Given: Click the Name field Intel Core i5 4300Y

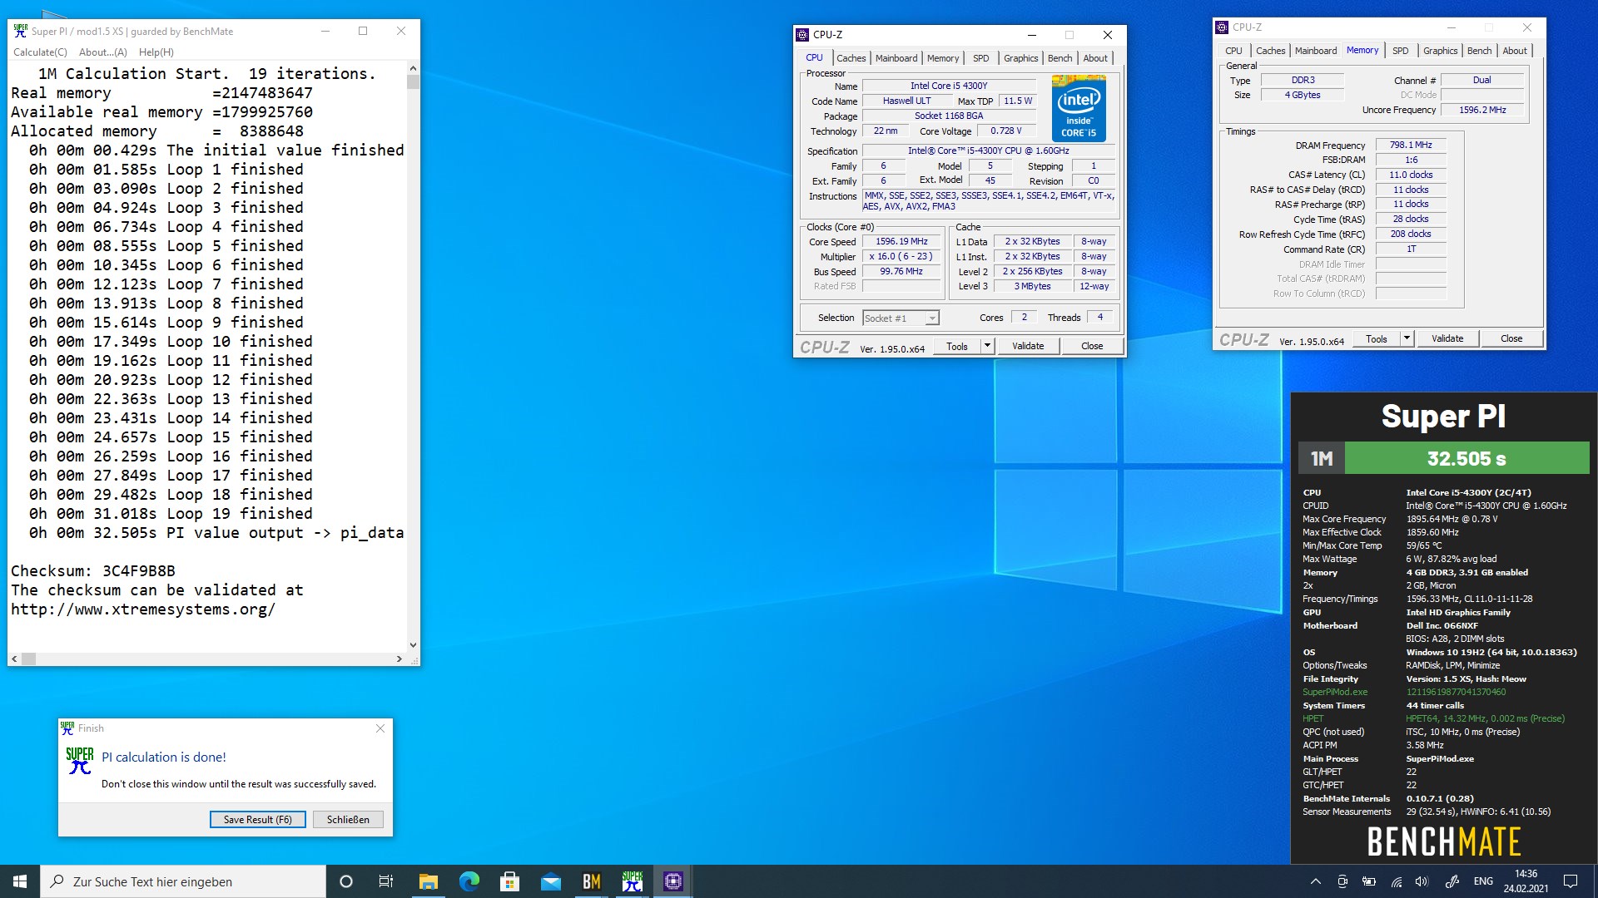Looking at the screenshot, I should [x=949, y=86].
